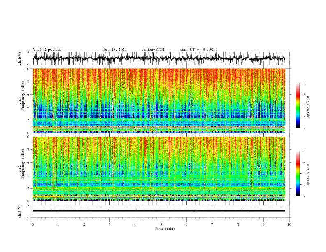326x252 pixels.
Task: Click the 'station=ATH' label
Action: point(153,49)
